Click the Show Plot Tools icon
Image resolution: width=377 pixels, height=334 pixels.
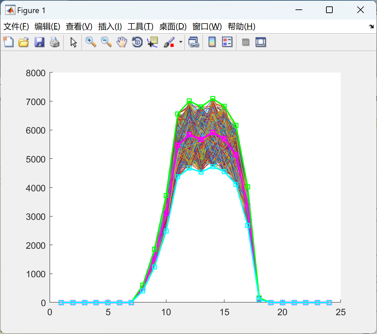[x=261, y=42]
